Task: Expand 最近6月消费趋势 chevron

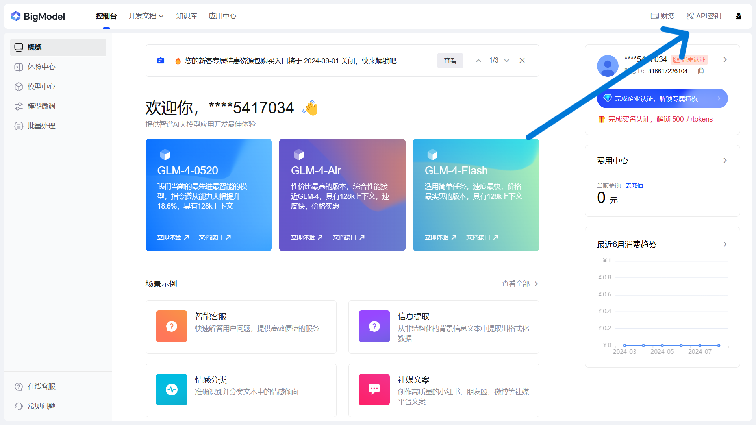Action: [x=725, y=244]
